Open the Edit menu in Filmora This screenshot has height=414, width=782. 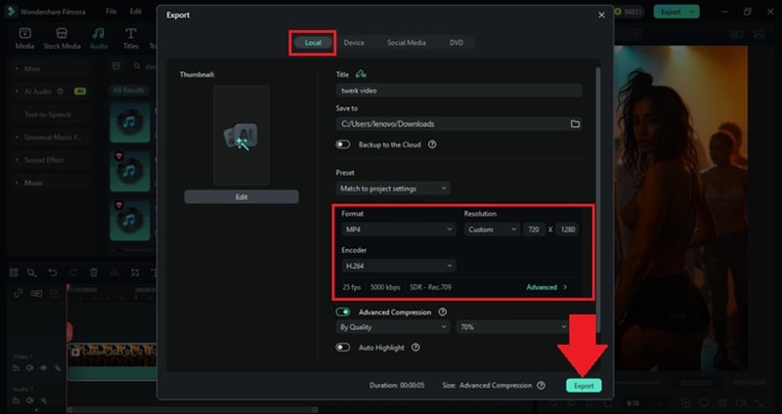coord(135,12)
